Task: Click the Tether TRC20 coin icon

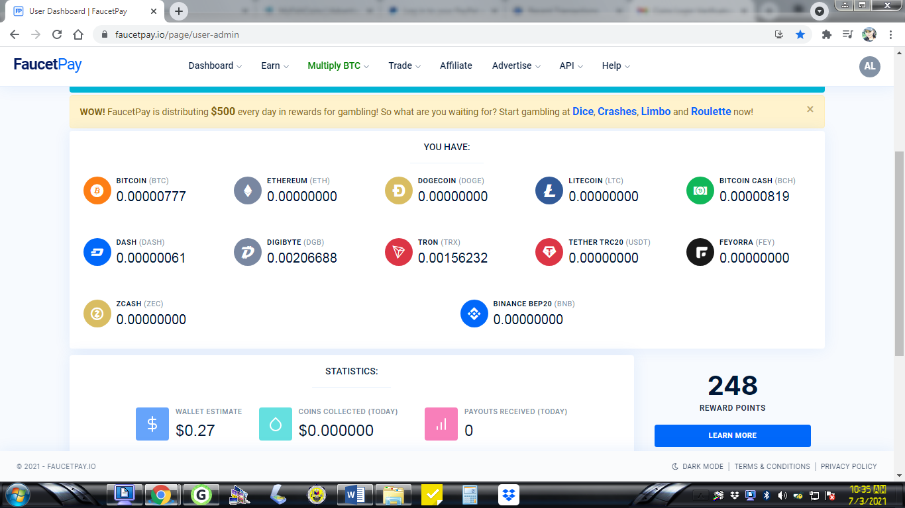Action: [549, 252]
